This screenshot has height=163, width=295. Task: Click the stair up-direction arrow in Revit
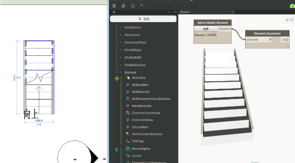tap(39, 100)
